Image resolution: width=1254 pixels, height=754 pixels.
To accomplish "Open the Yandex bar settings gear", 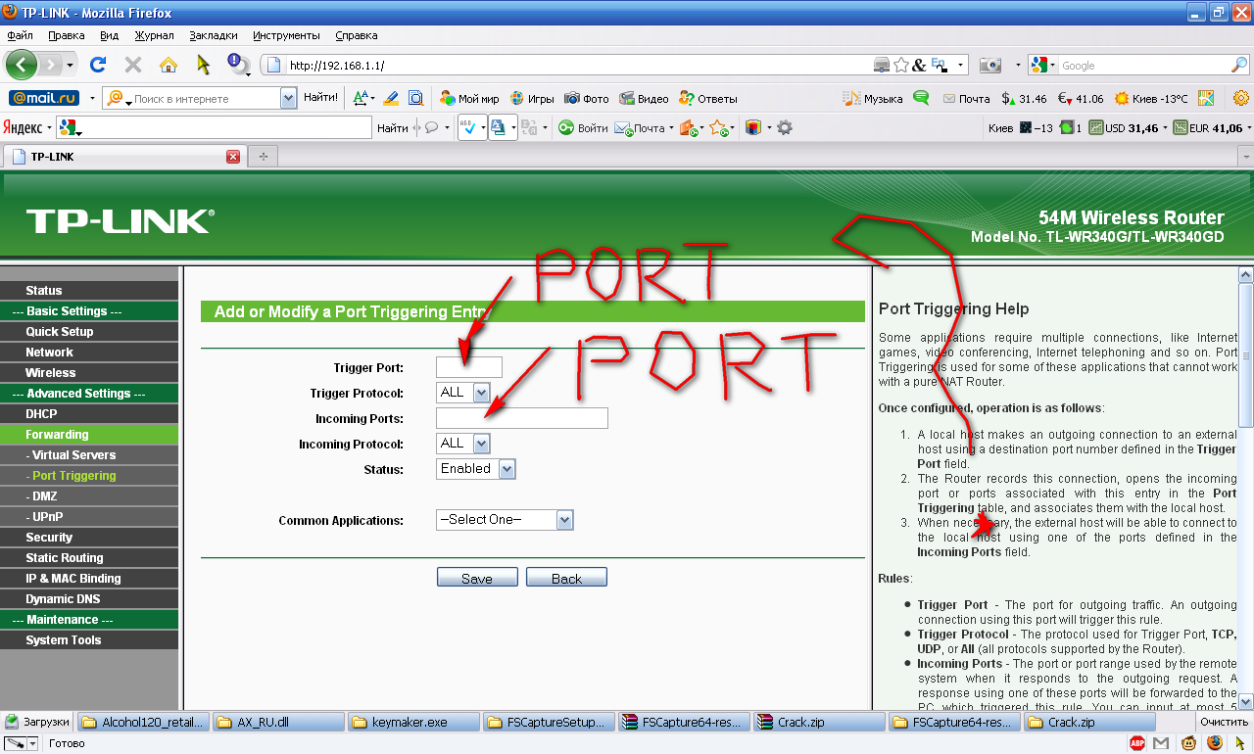I will 784,127.
